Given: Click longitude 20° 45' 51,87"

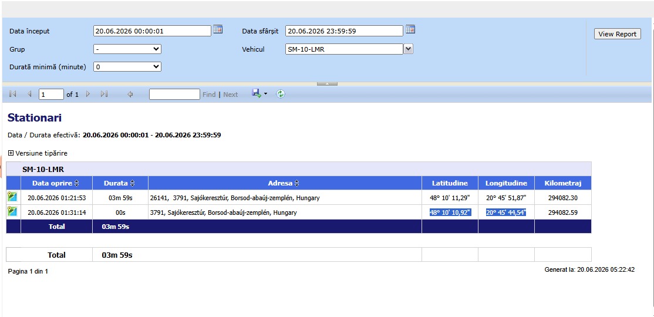Looking at the screenshot, I should (506, 198).
